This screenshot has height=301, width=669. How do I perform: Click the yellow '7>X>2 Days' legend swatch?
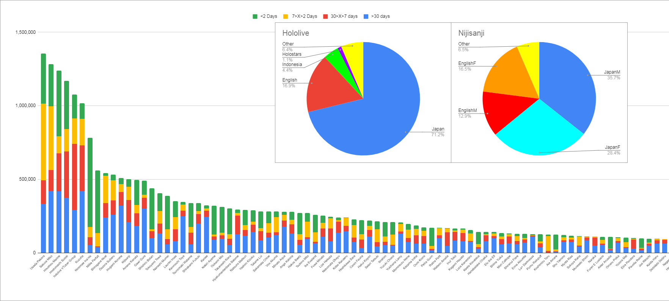286,16
